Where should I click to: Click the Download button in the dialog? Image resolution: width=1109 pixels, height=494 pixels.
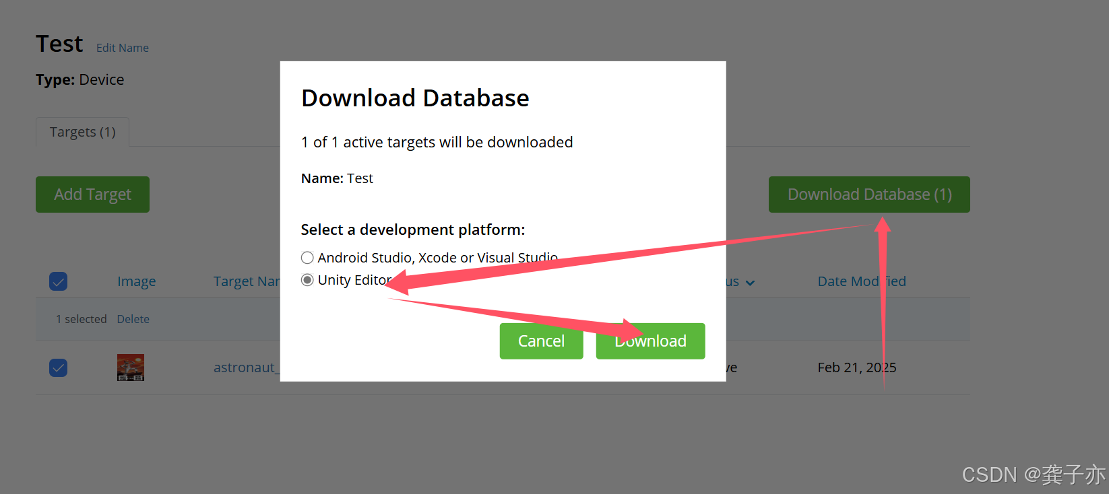(x=650, y=341)
